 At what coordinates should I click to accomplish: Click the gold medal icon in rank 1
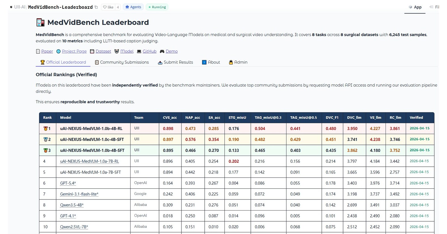coord(46,128)
